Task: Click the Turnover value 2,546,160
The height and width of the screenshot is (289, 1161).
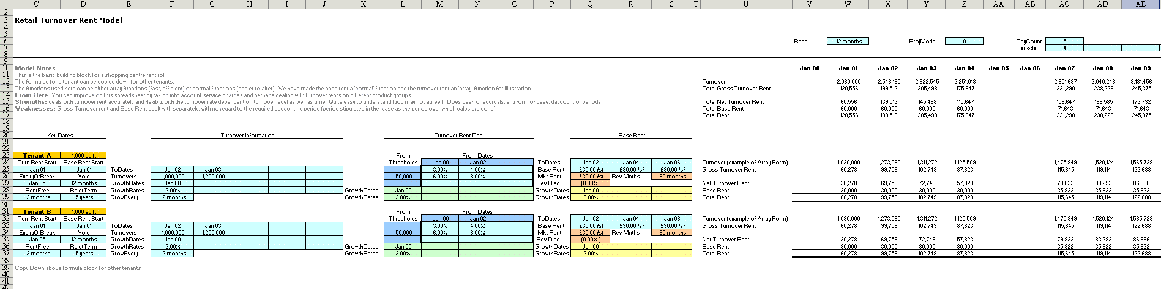Action: [889, 81]
